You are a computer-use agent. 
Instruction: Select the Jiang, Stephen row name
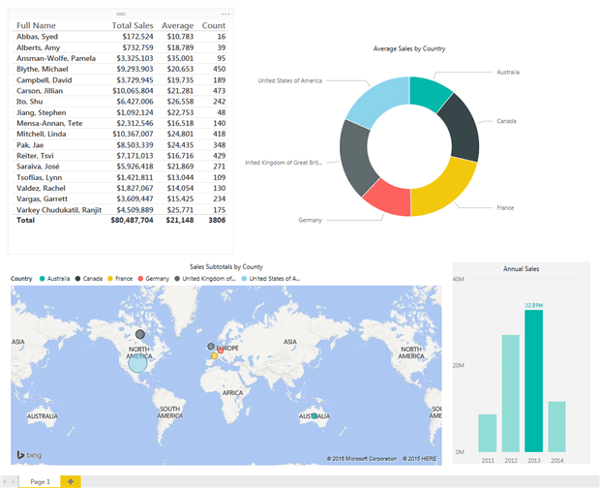(x=42, y=112)
